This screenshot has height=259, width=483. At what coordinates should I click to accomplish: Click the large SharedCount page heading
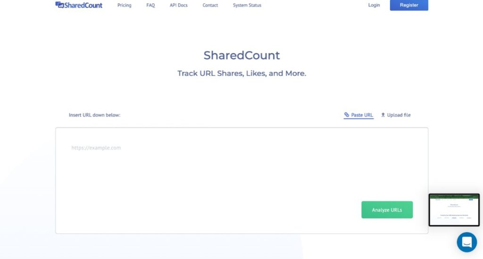click(241, 55)
